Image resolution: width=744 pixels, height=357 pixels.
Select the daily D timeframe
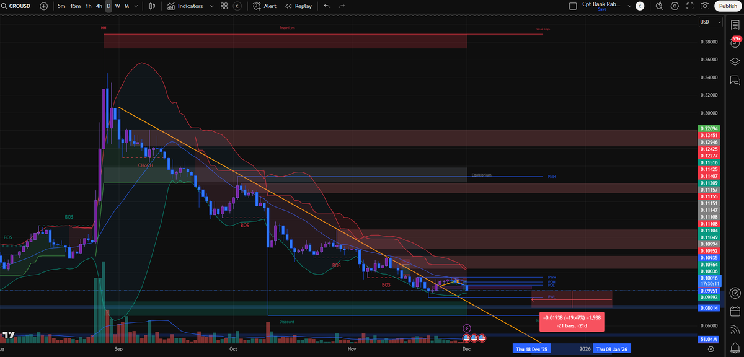tap(108, 6)
